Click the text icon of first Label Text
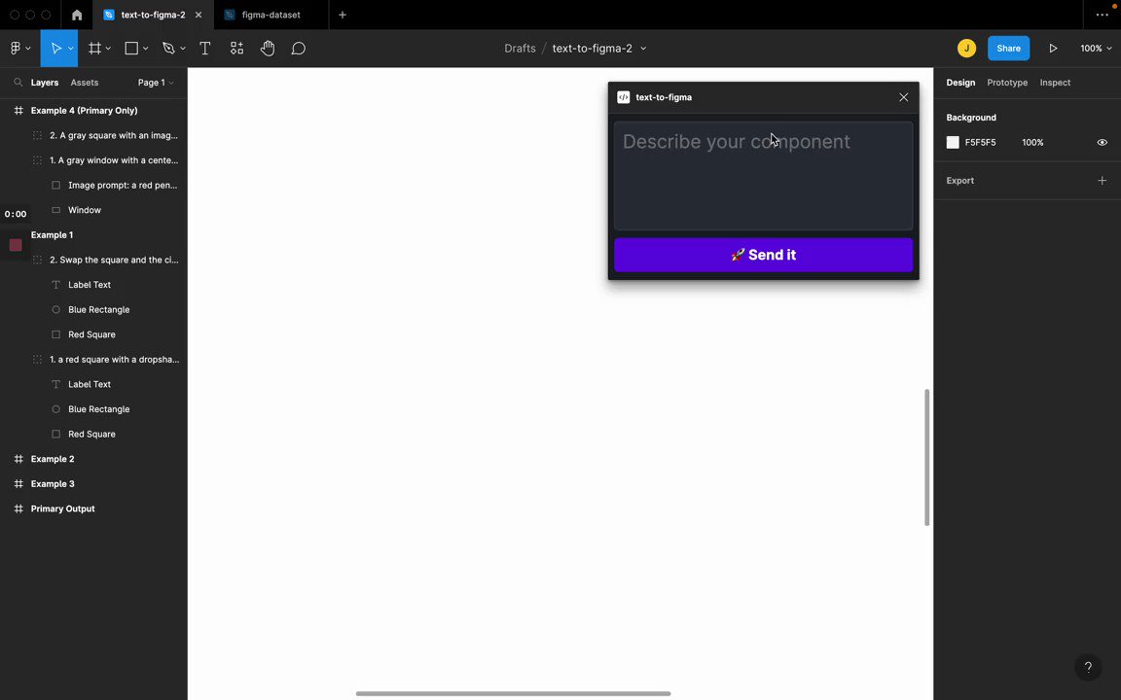This screenshot has width=1121, height=700. coord(55,284)
